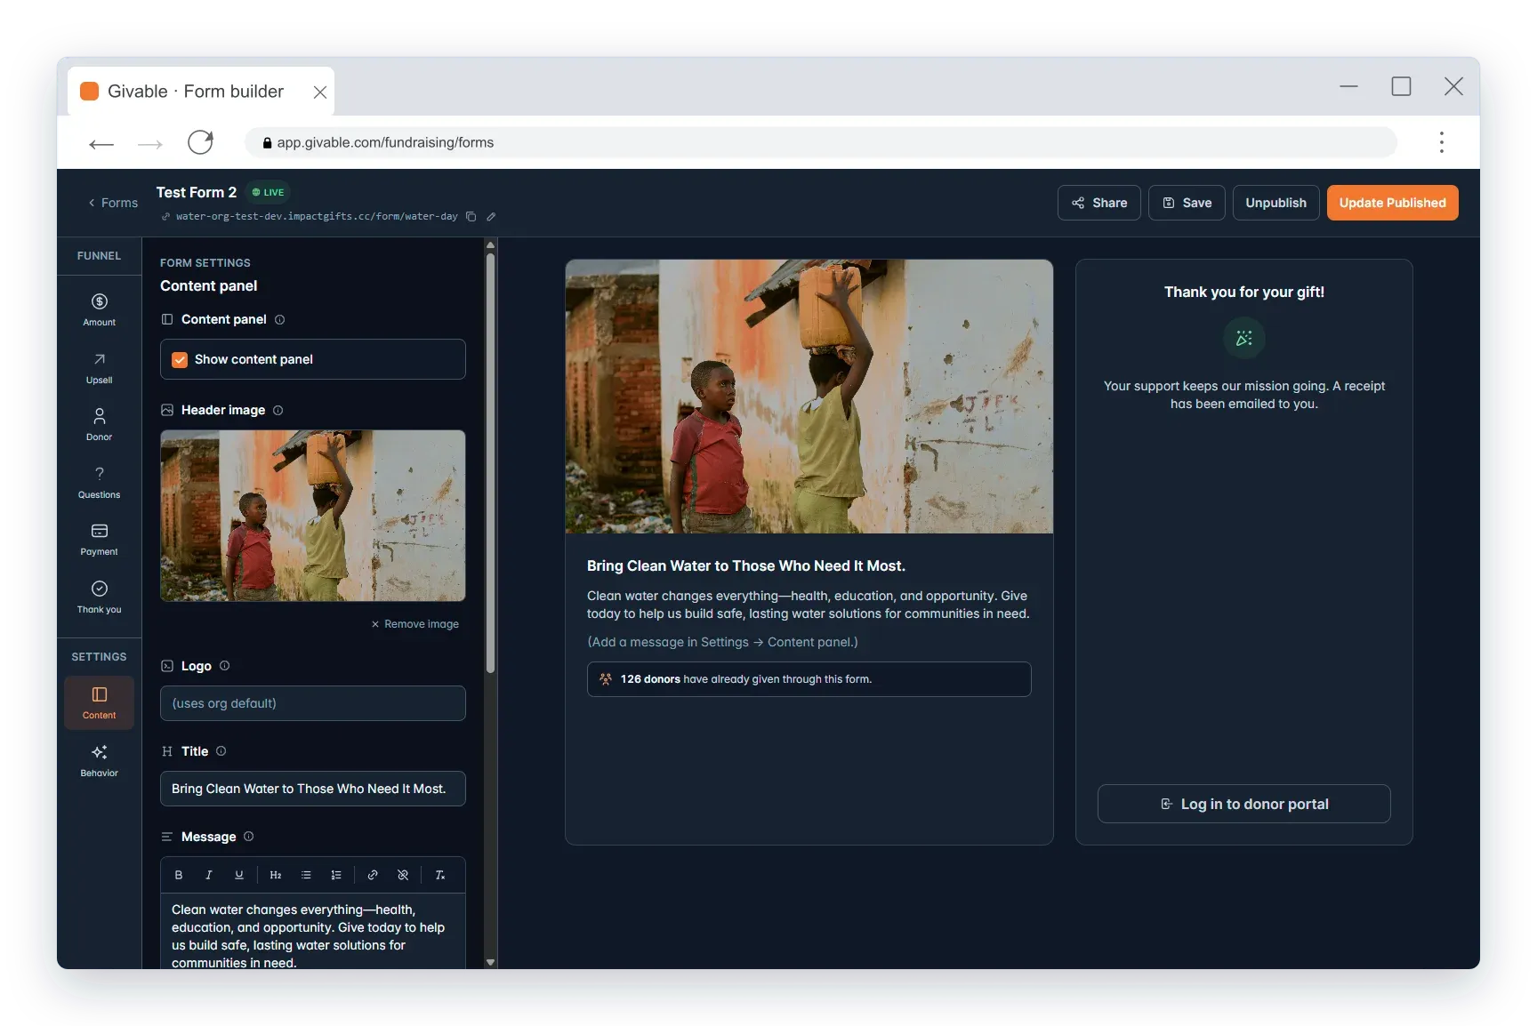Open the browser three-dot menu
This screenshot has height=1026, width=1537.
click(x=1441, y=142)
